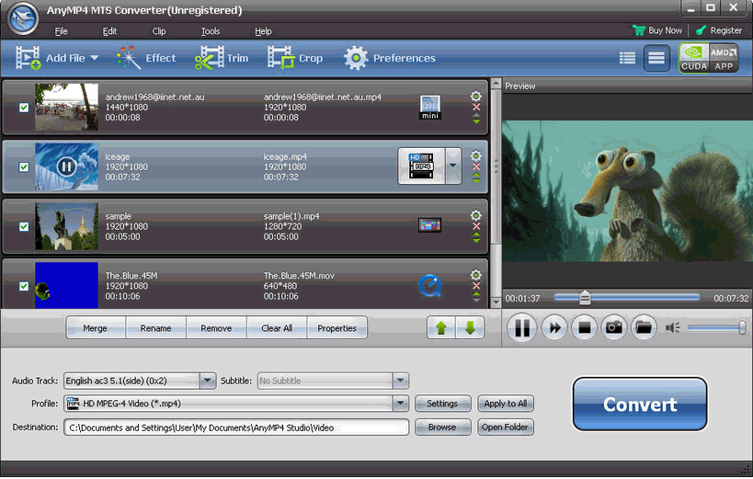753x479 pixels.
Task: Move selected file up with green arrow
Action: point(441,328)
